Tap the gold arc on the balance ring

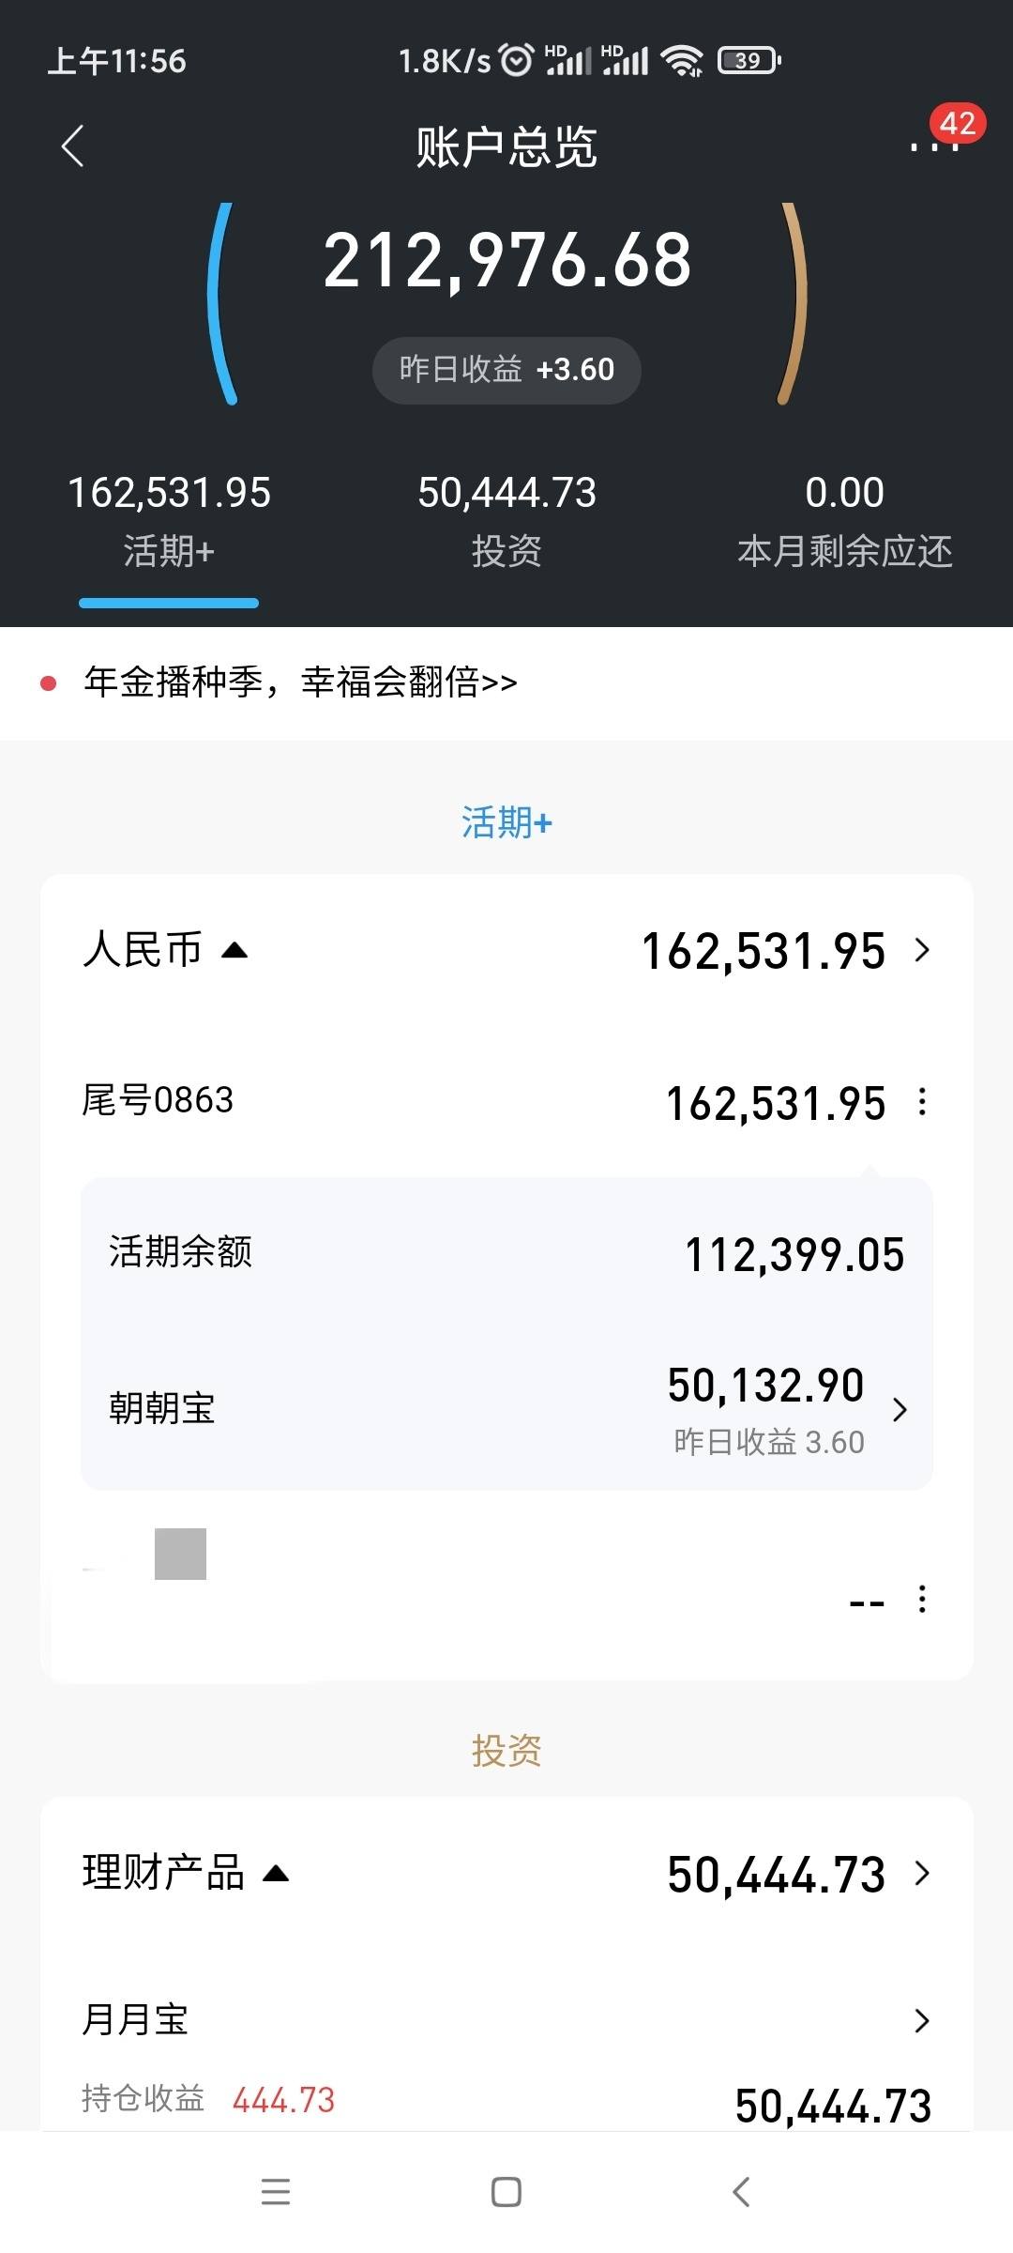click(x=794, y=303)
